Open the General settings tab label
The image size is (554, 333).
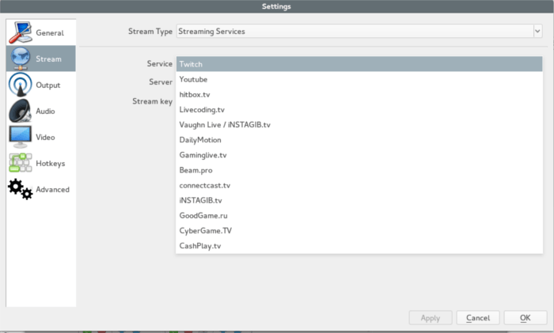pyautogui.click(x=50, y=33)
